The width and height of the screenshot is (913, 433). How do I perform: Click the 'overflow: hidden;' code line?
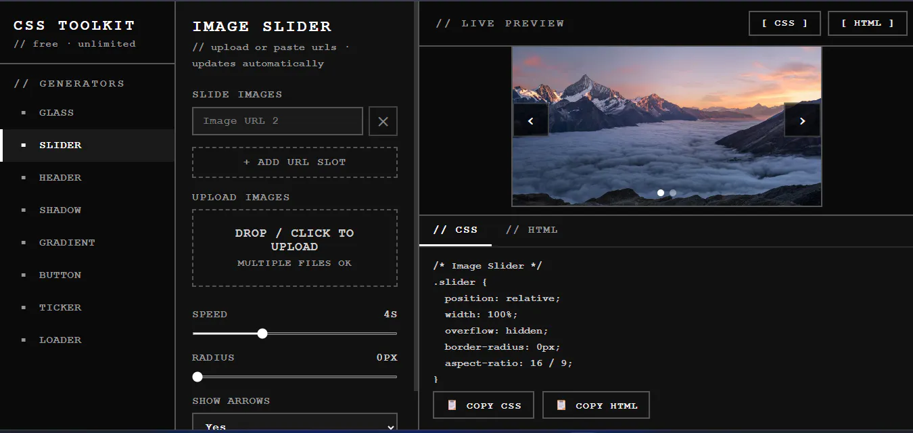[496, 331]
